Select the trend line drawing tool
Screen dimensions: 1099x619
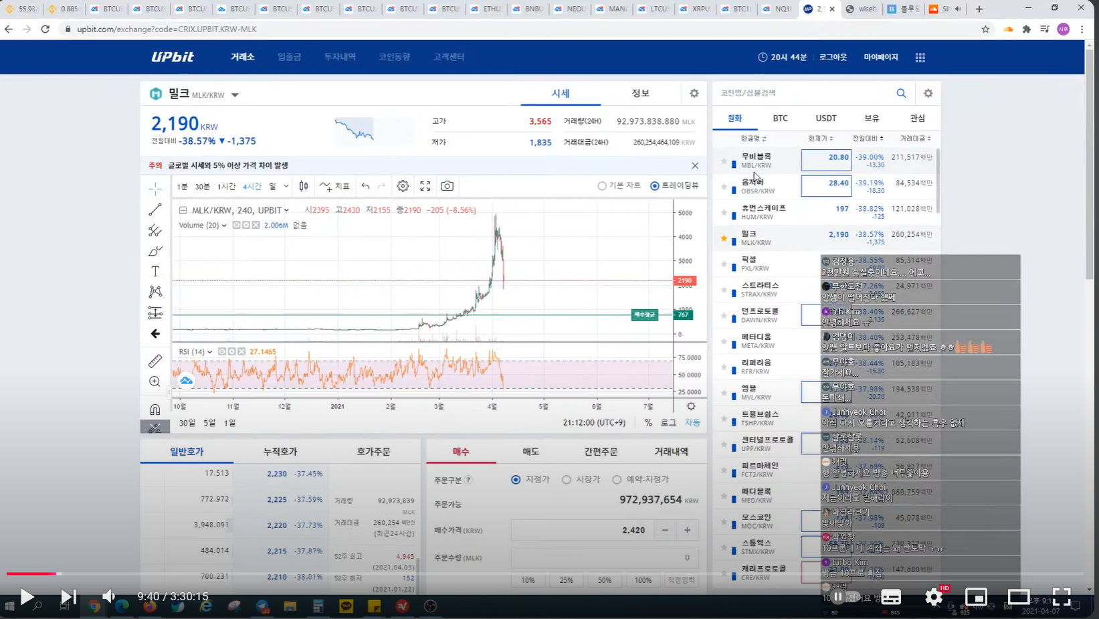tap(155, 209)
